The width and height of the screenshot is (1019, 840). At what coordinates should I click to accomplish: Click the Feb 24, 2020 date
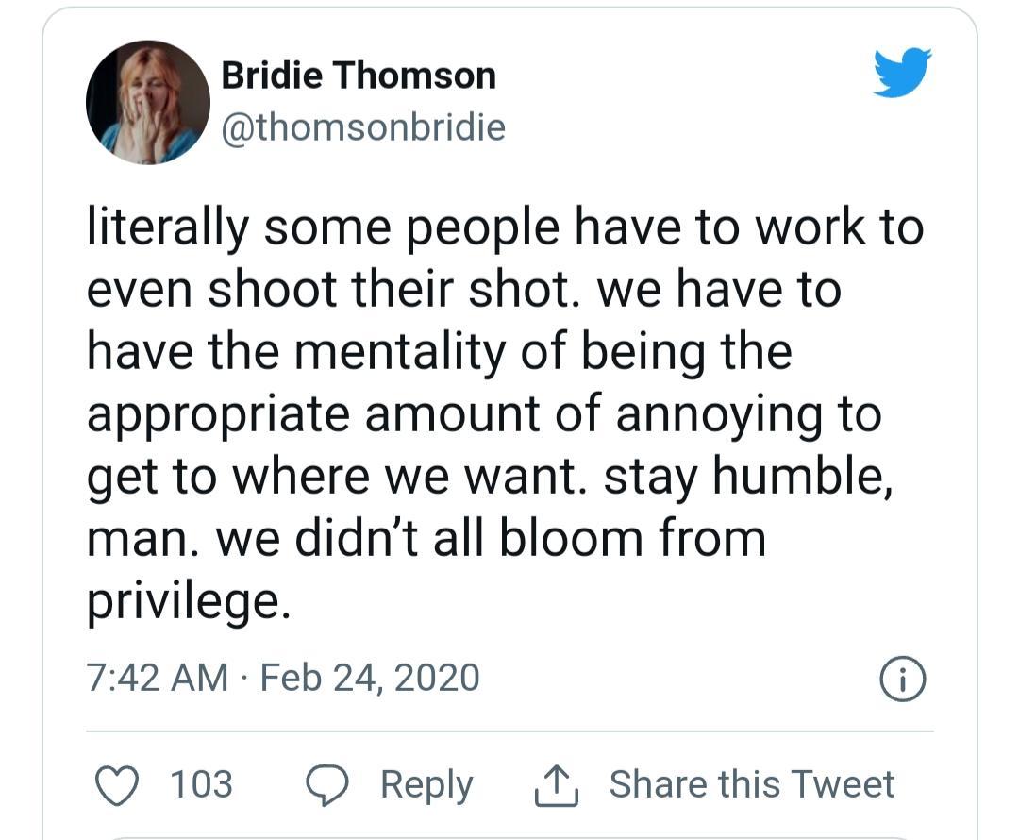pos(370,678)
